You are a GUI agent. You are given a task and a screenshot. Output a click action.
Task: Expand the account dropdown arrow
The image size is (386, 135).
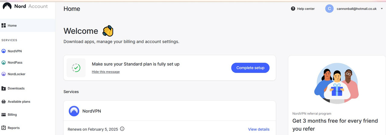point(382,9)
